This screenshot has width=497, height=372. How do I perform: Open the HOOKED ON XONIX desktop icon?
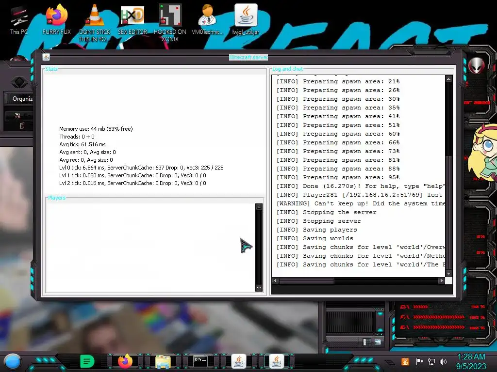click(x=170, y=23)
